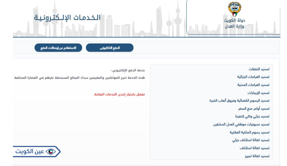Select تسديد الرسوم القضائية وفروق أتعاب الخبرة

click(x=239, y=101)
